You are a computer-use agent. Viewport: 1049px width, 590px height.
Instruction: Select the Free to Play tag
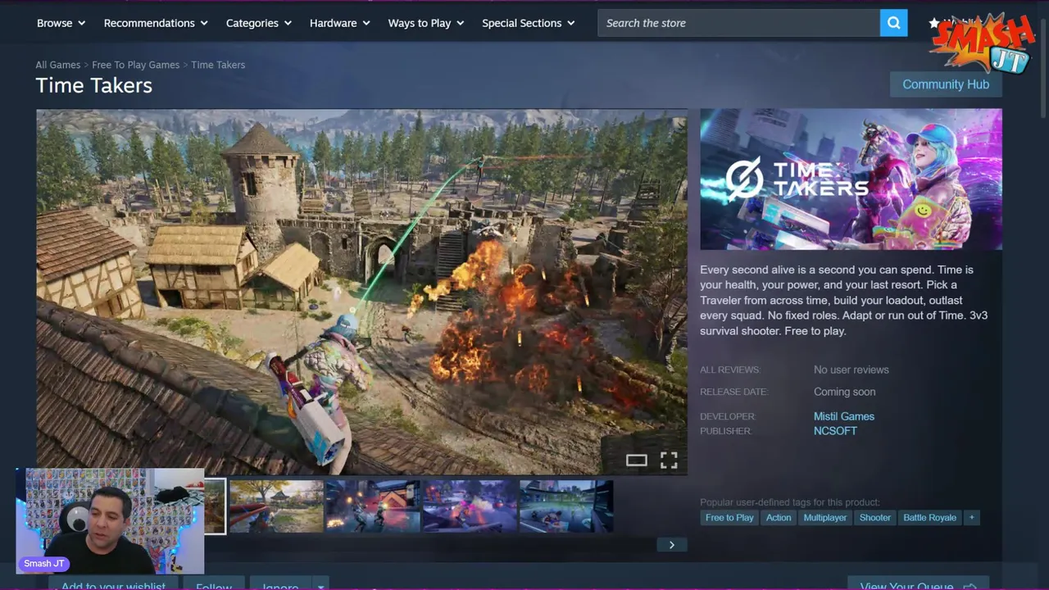729,518
